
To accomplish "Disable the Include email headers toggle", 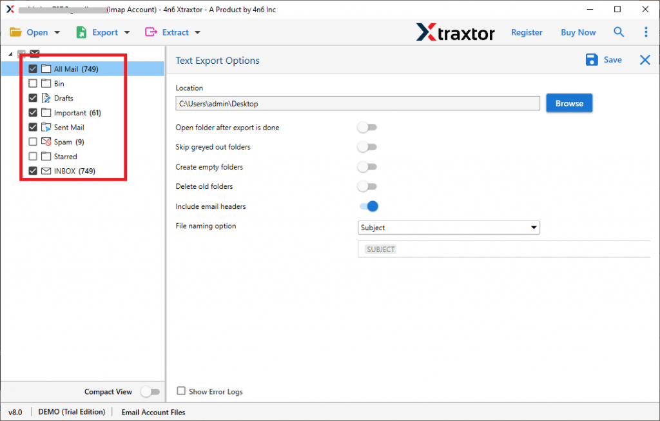I will (x=367, y=206).
